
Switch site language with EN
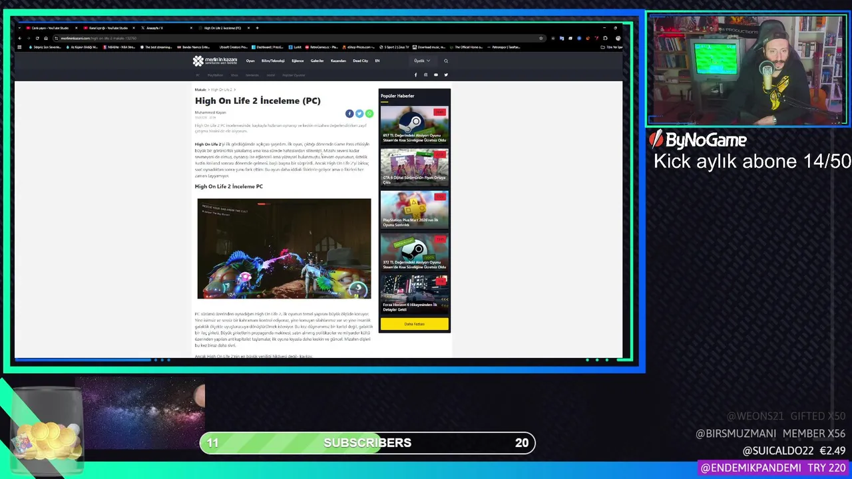pos(377,61)
